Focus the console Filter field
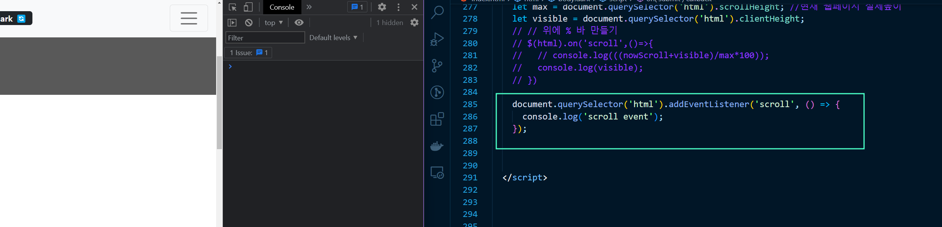Viewport: 942px width, 227px height. click(x=265, y=38)
